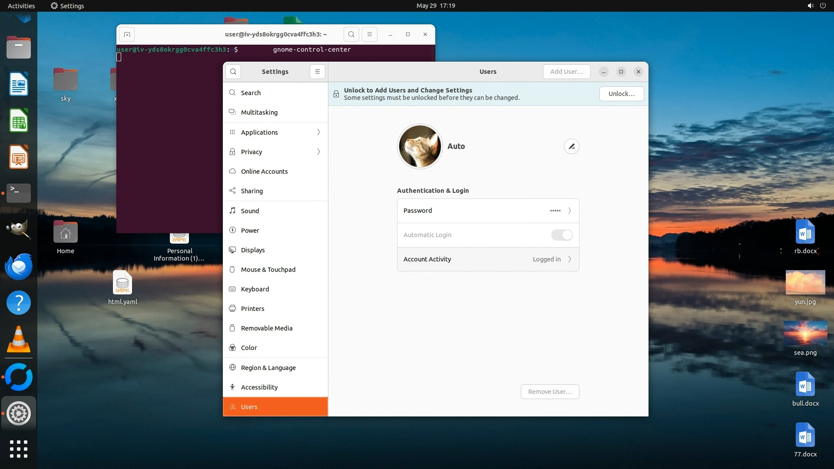This screenshot has height=469, width=834.
Task: Expand the Applications settings chevron
Action: tap(318, 132)
